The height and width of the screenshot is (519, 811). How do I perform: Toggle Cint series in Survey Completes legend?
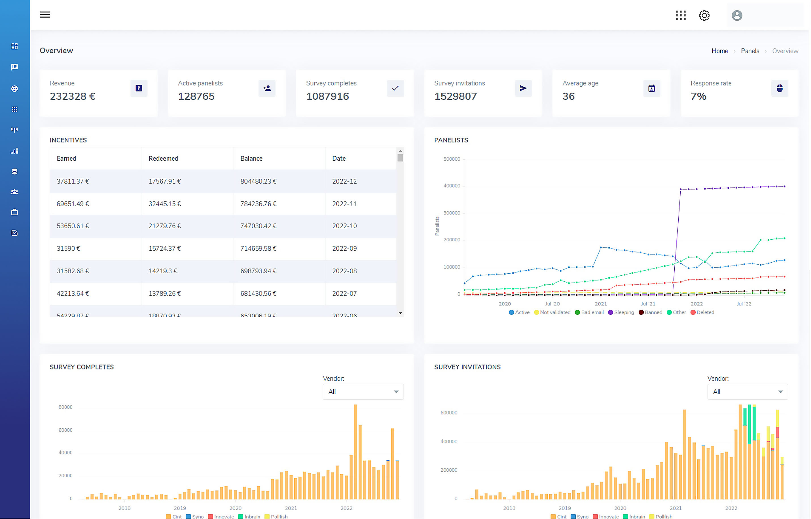click(174, 516)
